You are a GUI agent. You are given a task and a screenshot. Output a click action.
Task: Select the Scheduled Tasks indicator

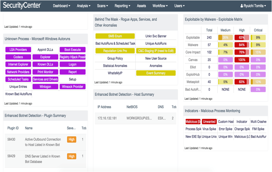(x=18, y=79)
